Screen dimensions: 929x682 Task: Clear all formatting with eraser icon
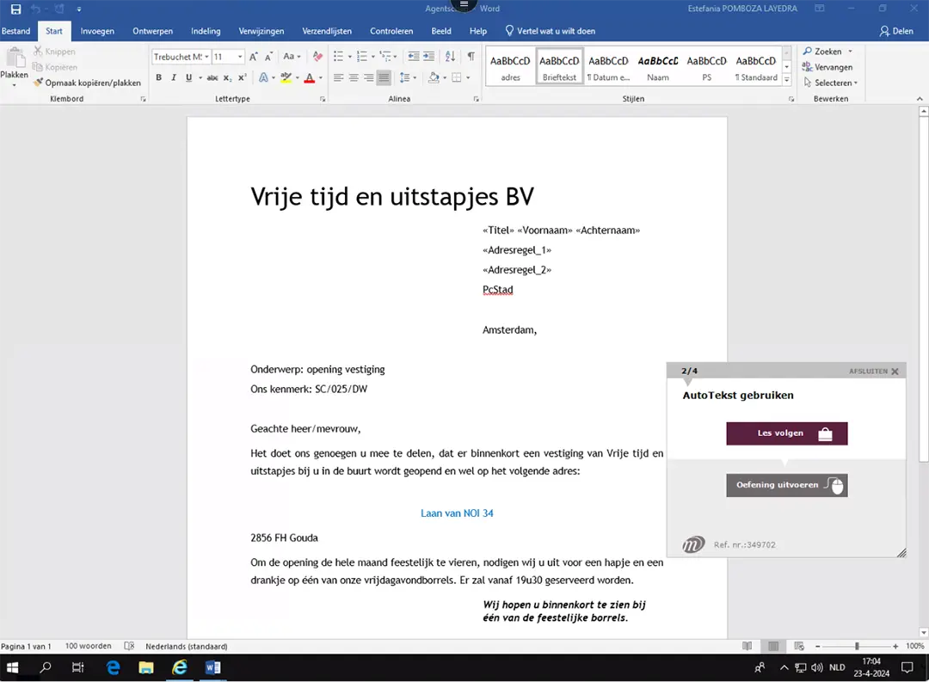pos(318,57)
